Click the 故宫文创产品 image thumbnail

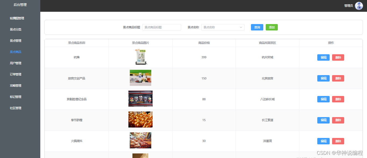(141, 78)
